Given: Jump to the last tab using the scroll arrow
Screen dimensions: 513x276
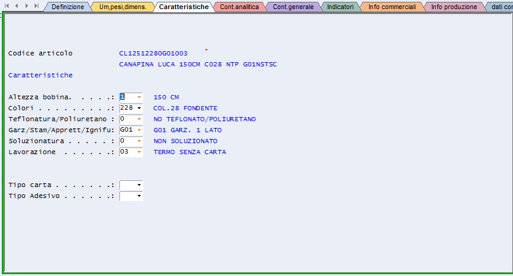Looking at the screenshot, I should click(x=37, y=5).
